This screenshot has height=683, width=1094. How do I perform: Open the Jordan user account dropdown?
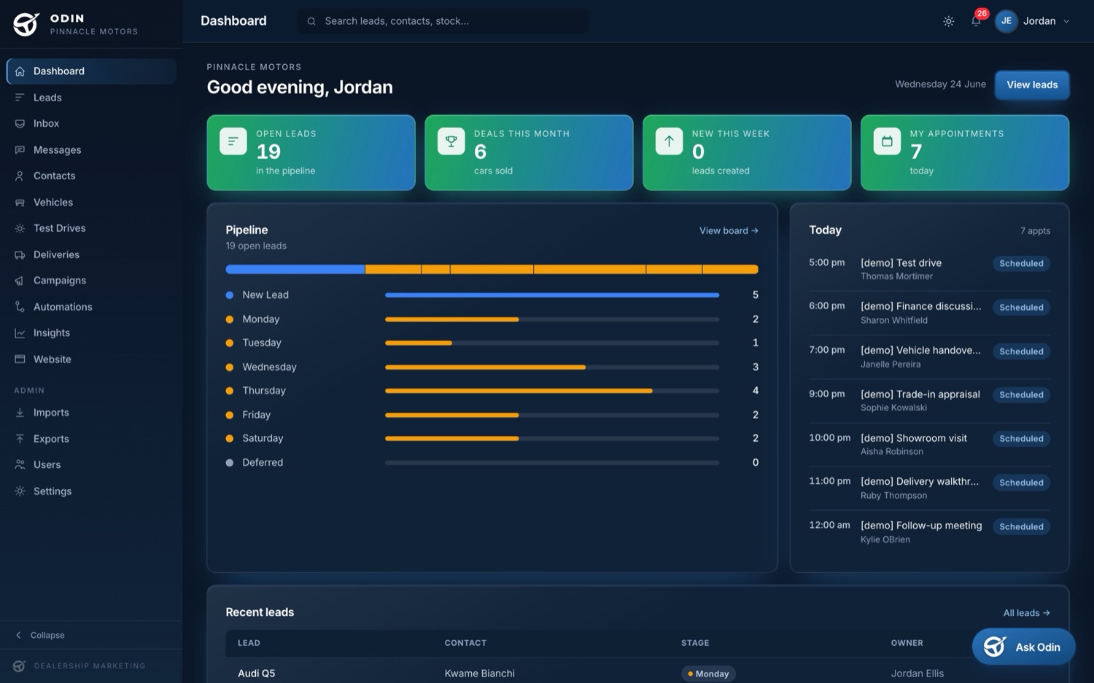click(1033, 21)
